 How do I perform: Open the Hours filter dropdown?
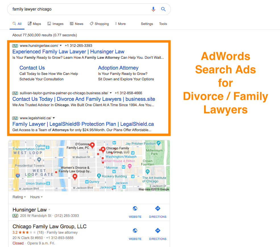pos(36,197)
